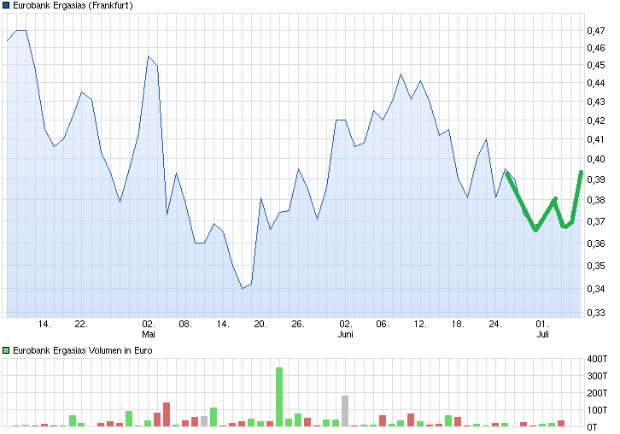Click the 0,46 price axis label
620x434 pixels.
pos(596,48)
